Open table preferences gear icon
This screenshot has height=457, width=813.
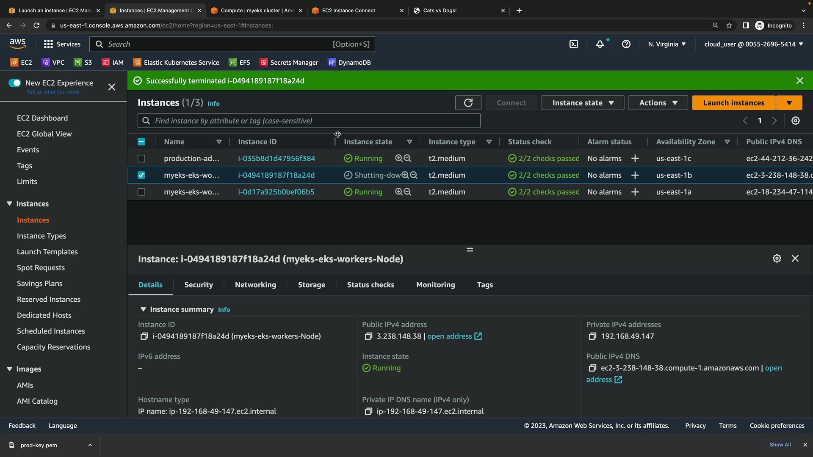coord(796,121)
